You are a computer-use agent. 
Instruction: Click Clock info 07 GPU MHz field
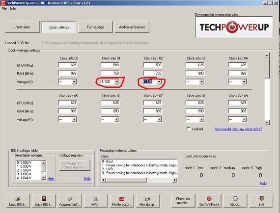153,103
